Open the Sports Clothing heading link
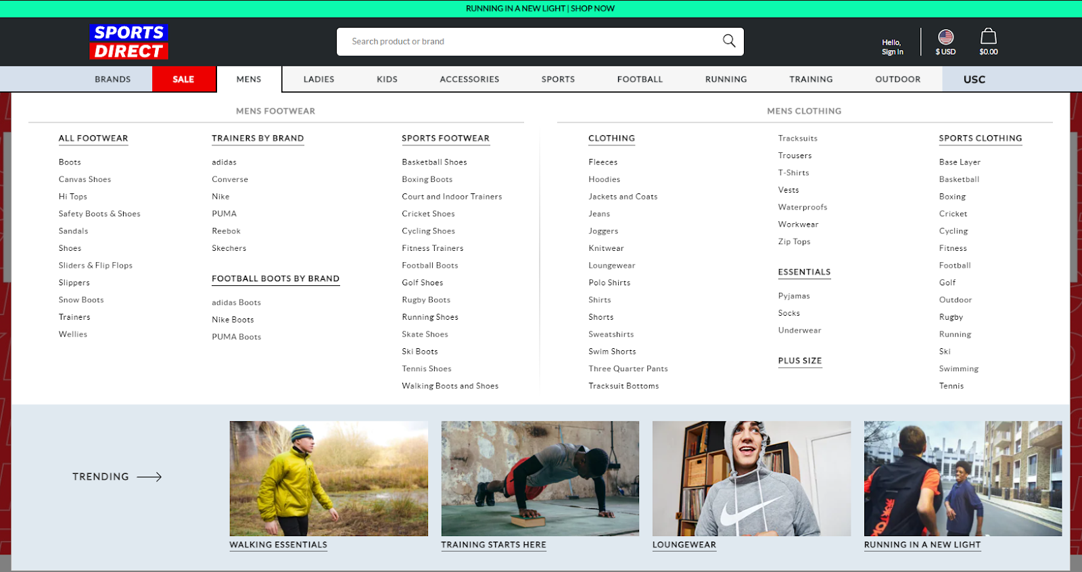 (981, 138)
